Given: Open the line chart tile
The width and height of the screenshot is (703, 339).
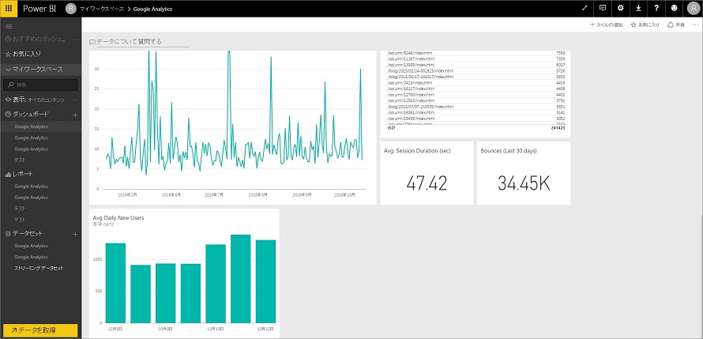Looking at the screenshot, I should (x=233, y=128).
